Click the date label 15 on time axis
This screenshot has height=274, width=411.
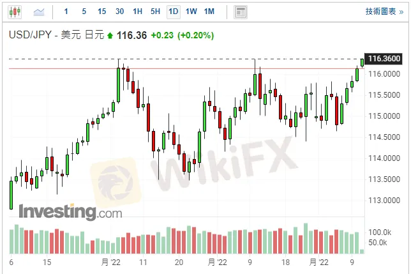[x=47, y=263]
